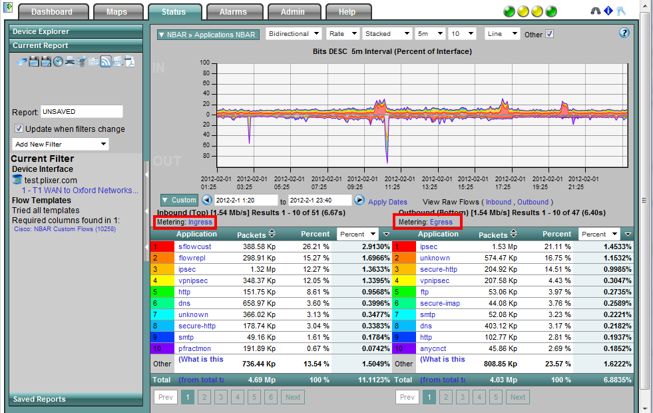The image size is (653, 413).
Task: Click the red color swatch for sflowcust
Action: (162, 246)
